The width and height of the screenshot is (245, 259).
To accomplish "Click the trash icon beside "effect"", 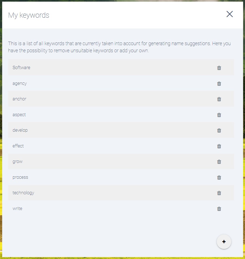I will pyautogui.click(x=219, y=146).
